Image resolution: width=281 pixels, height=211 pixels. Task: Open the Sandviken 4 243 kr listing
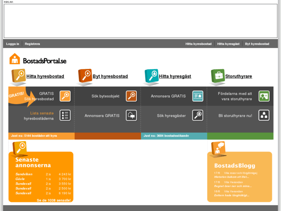(43, 174)
